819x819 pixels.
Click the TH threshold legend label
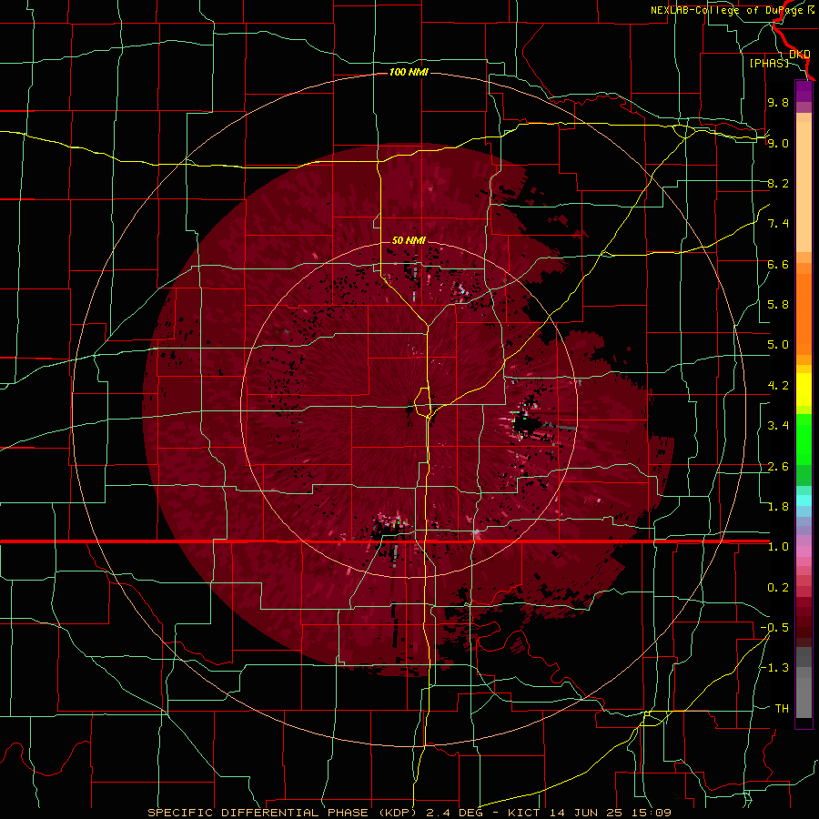click(x=782, y=709)
